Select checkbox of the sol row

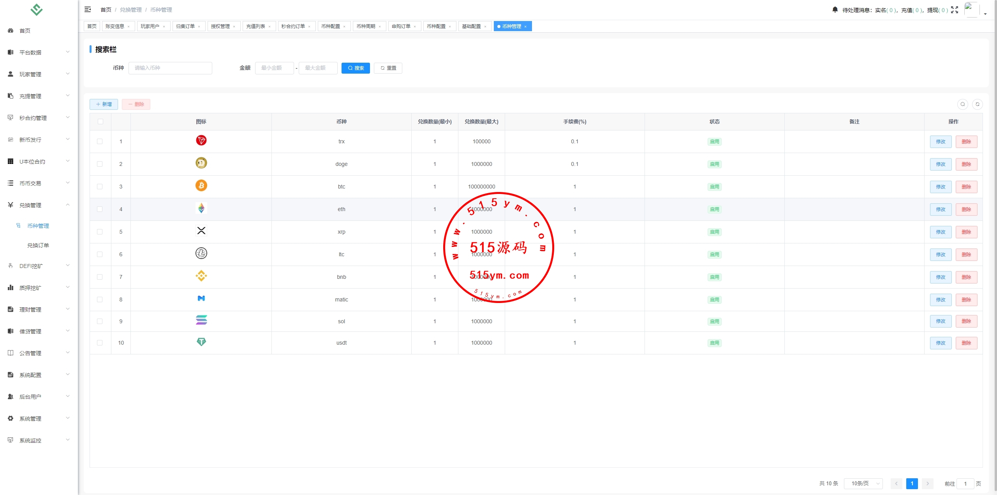100,321
